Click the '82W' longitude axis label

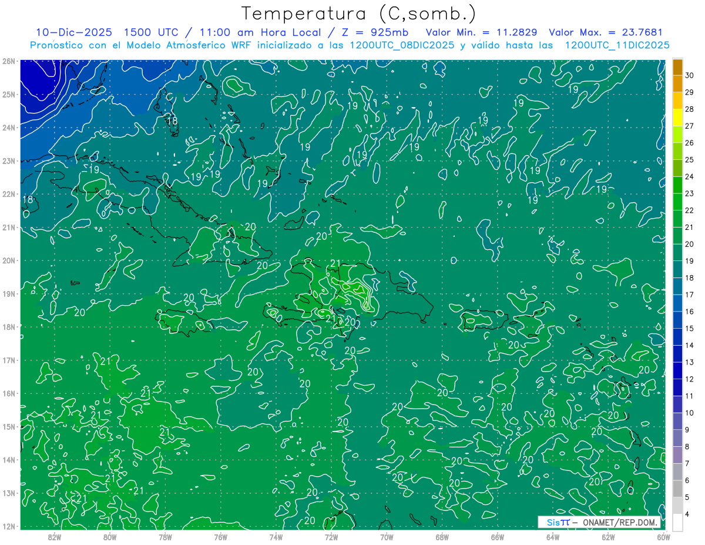click(x=55, y=537)
